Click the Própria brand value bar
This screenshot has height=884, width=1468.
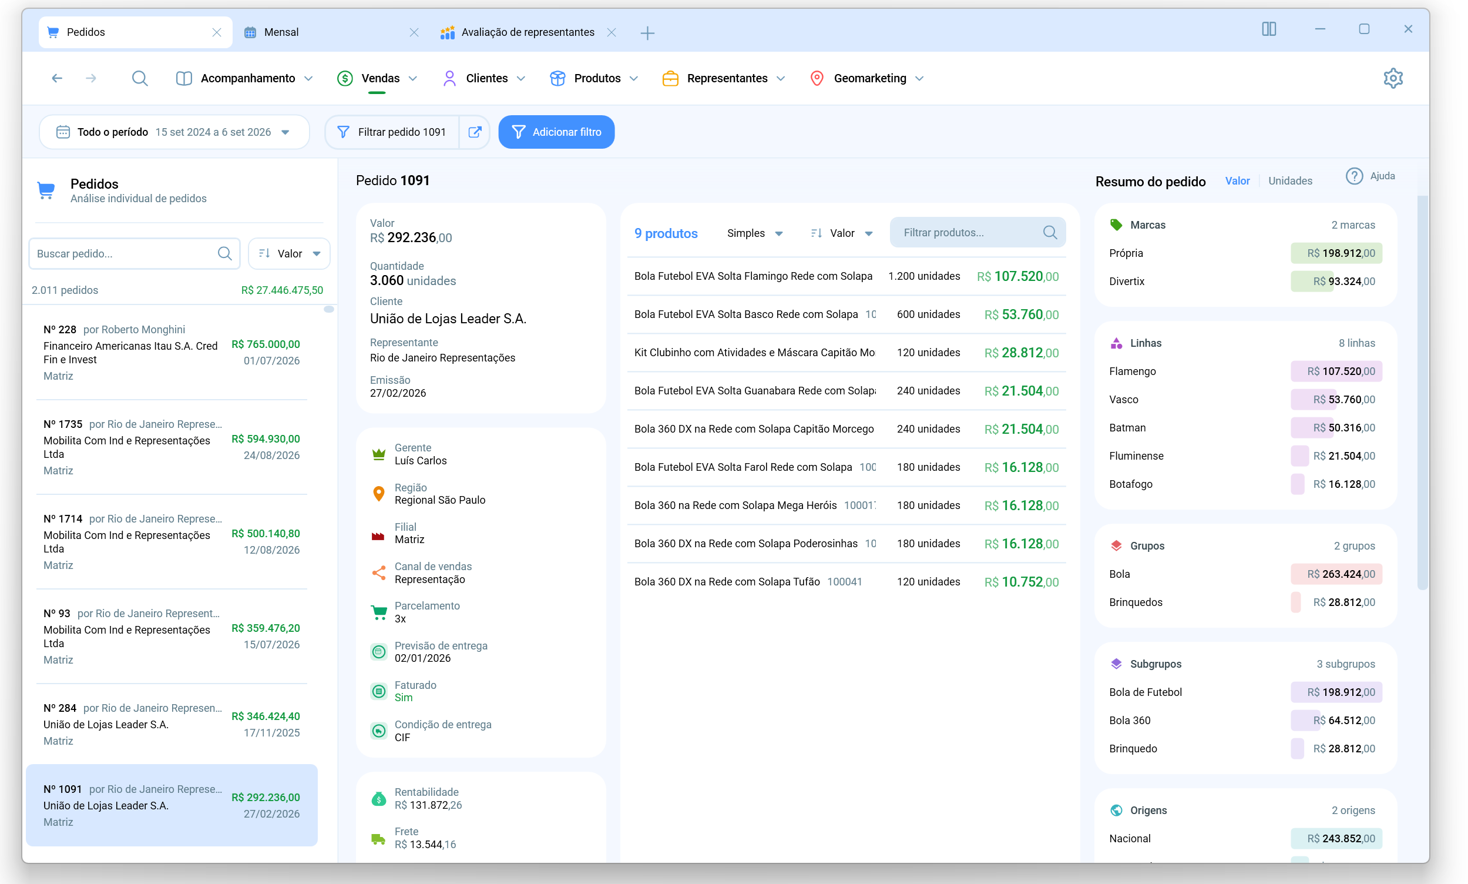[1336, 253]
